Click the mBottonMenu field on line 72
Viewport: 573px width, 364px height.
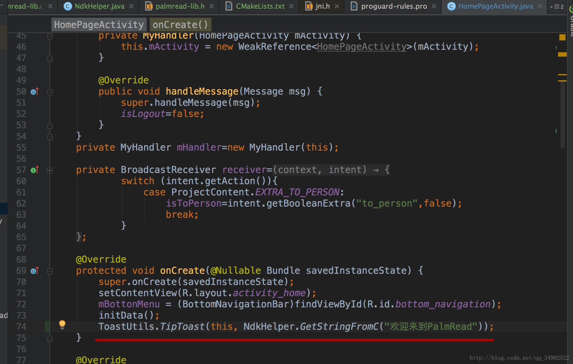[x=129, y=304]
